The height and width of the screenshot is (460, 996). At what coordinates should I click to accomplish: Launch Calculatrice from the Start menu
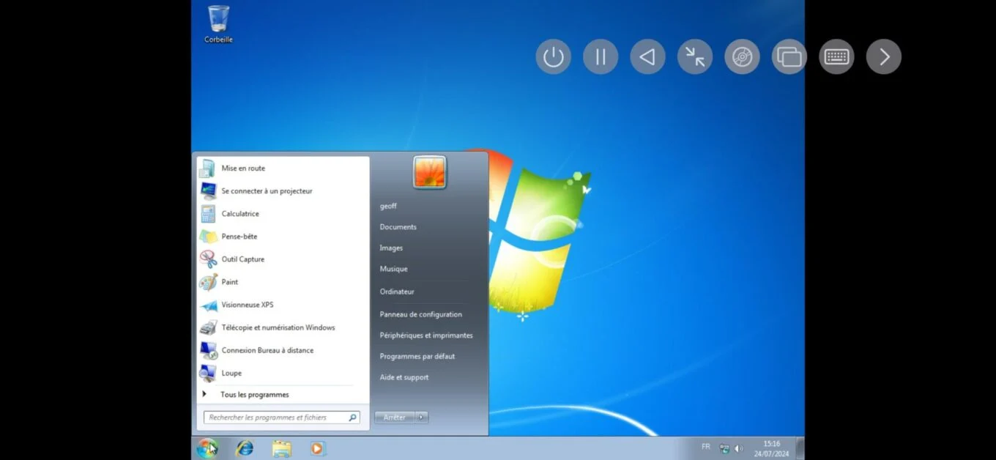pos(283,214)
